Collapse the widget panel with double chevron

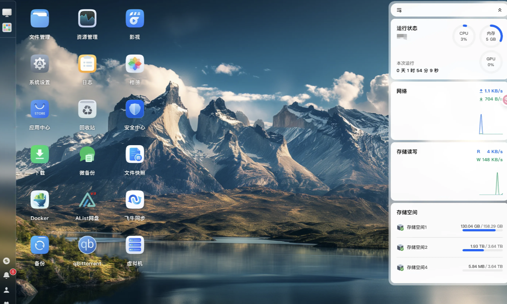coord(499,10)
